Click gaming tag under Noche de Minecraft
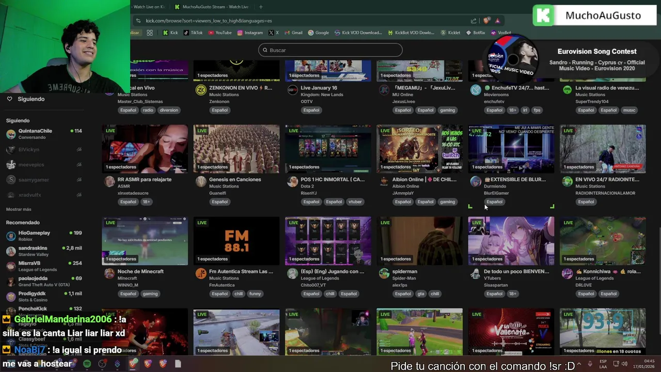The height and width of the screenshot is (372, 661). (150, 293)
